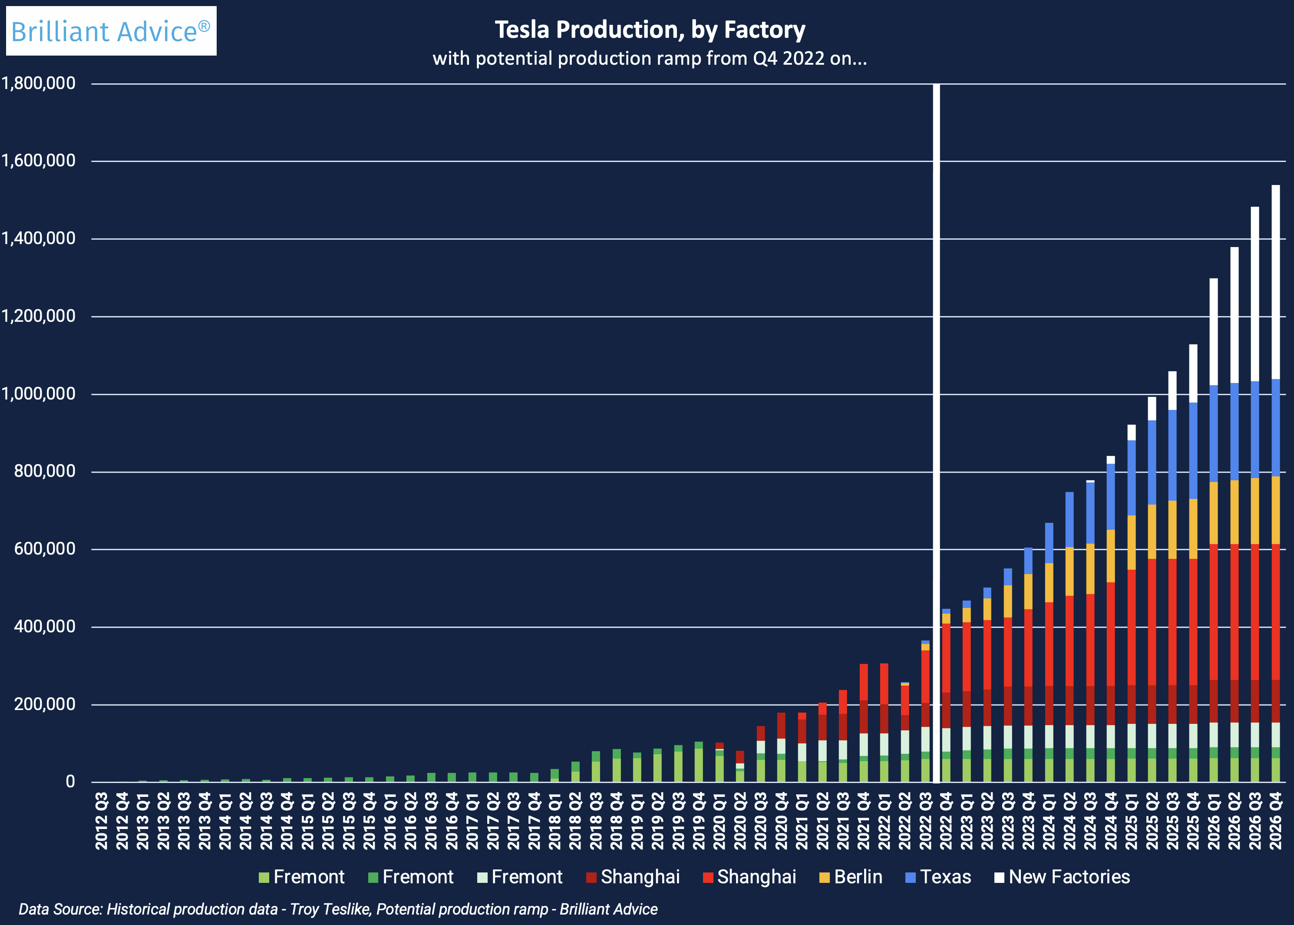Click the 600,000 y-axis label

point(44,549)
